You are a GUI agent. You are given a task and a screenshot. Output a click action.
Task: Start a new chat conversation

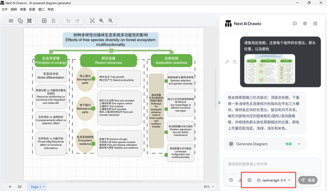pos(295,24)
